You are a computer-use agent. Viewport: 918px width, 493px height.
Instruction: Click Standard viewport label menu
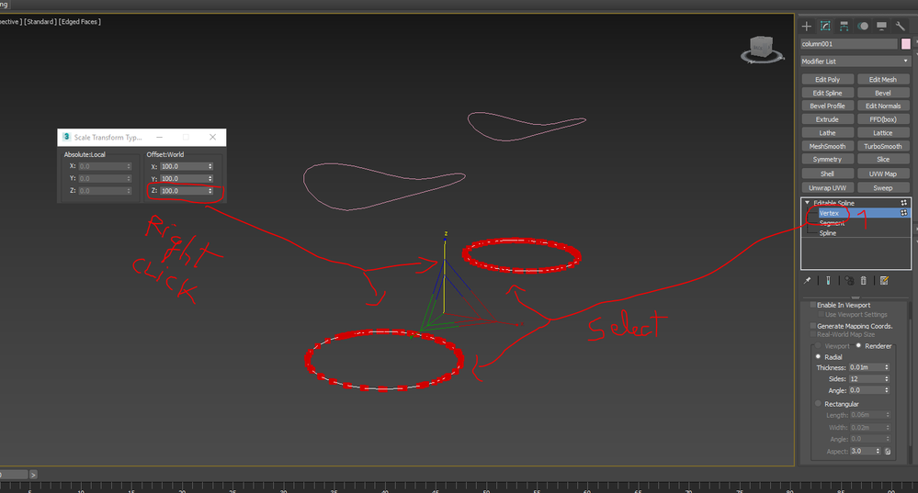pos(40,22)
